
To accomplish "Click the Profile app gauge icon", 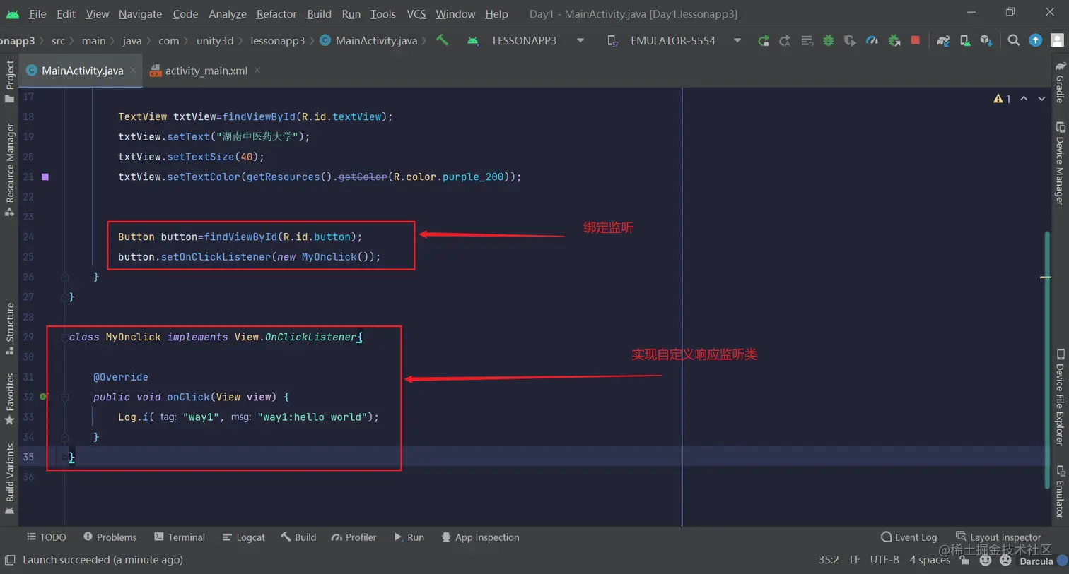I will click(x=872, y=41).
